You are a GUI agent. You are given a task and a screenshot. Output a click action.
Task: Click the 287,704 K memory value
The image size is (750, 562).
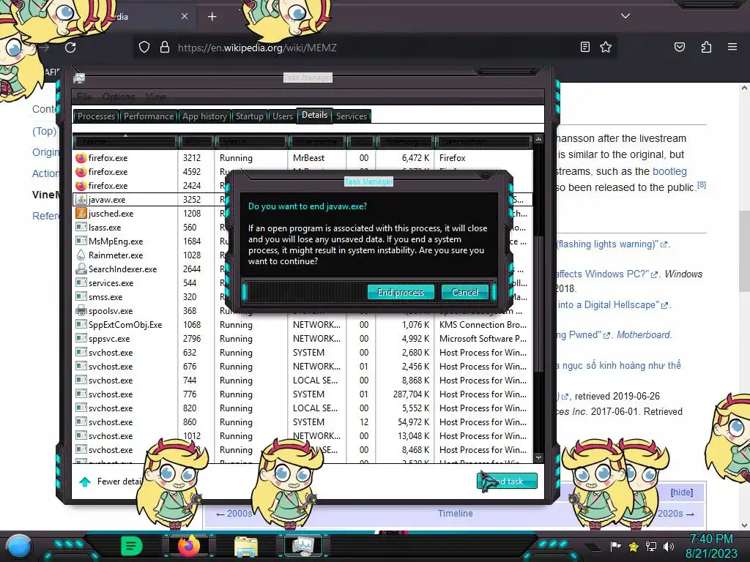[412, 394]
